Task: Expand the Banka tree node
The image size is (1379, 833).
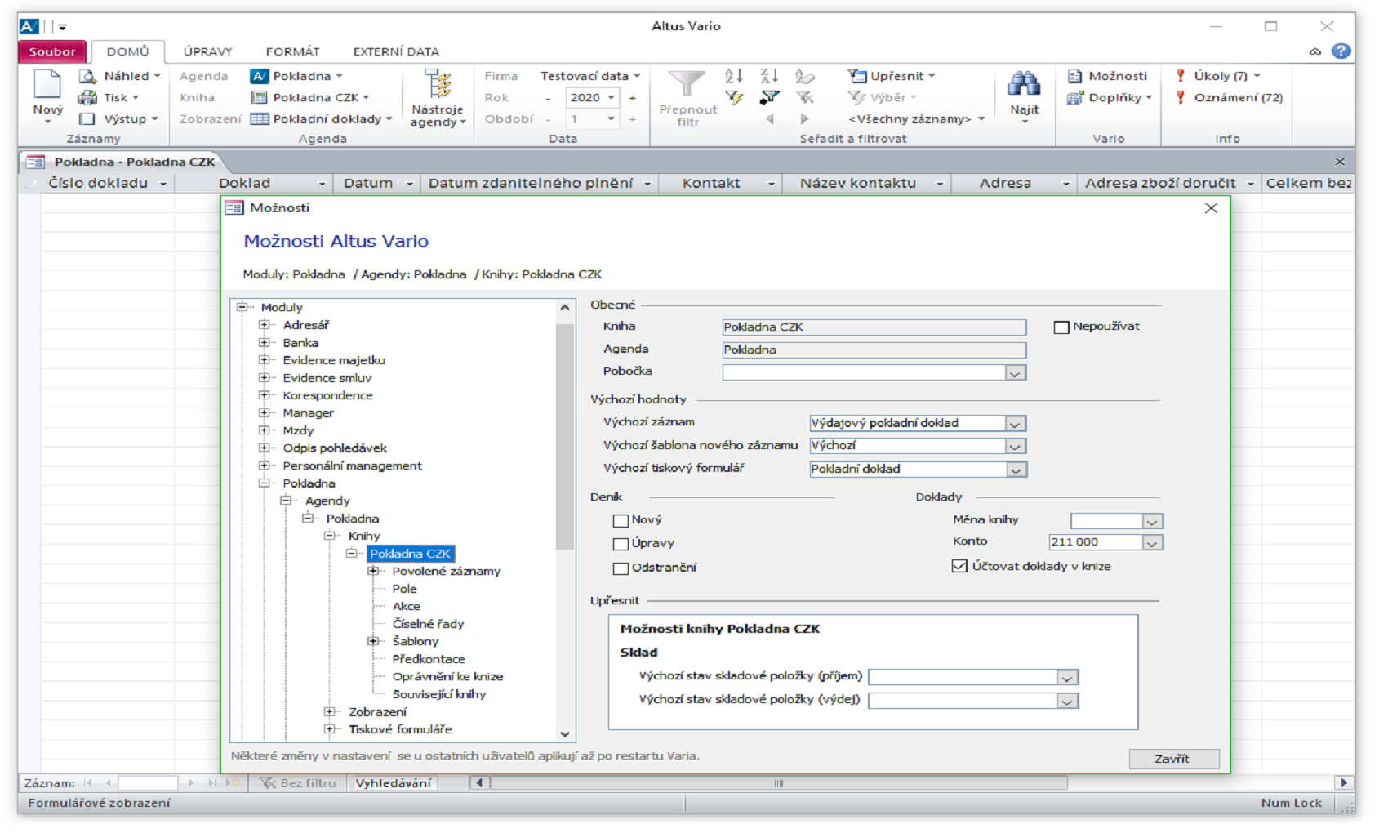Action: [264, 343]
